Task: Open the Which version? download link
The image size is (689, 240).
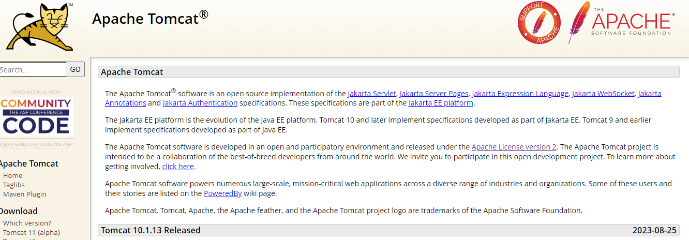Action: pyautogui.click(x=27, y=223)
